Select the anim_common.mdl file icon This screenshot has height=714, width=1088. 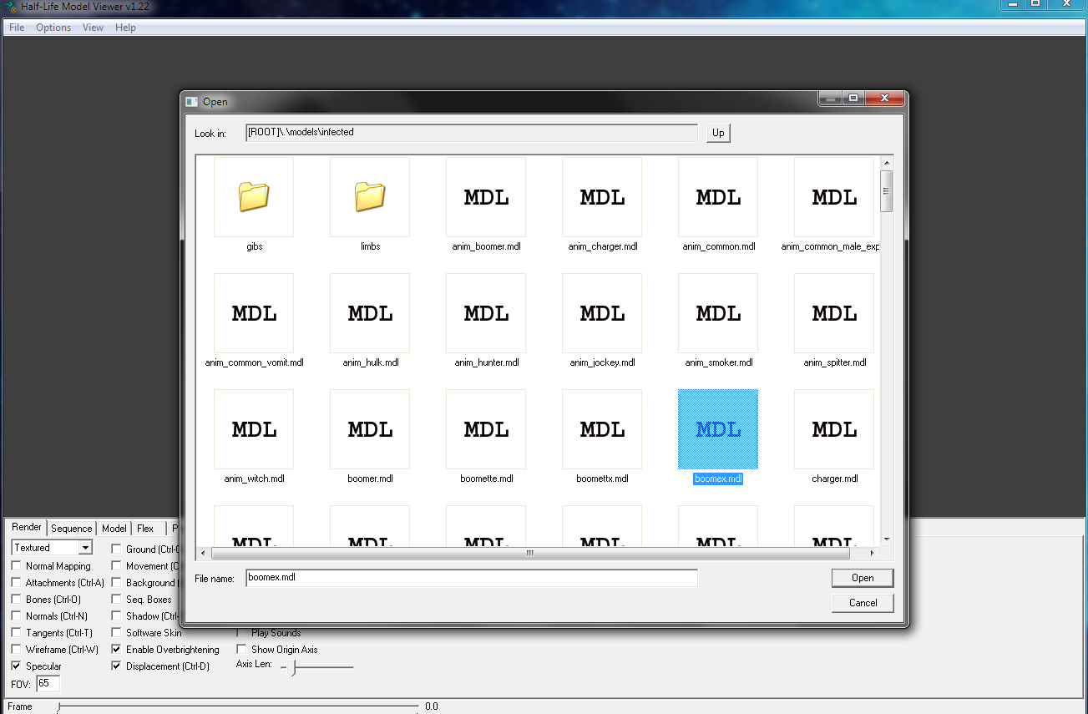718,197
